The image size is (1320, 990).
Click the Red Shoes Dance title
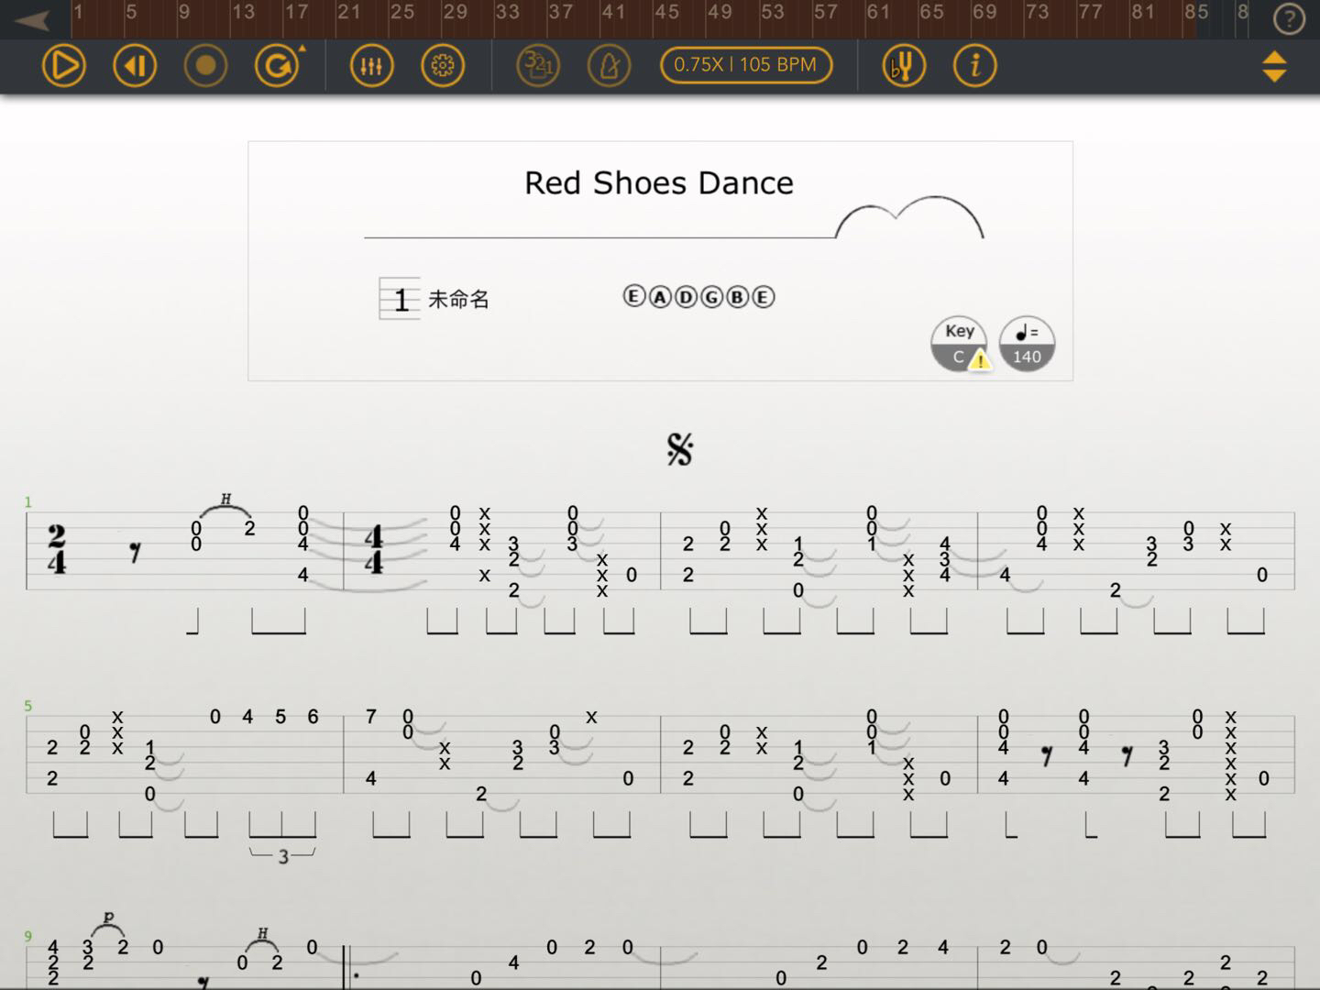pyautogui.click(x=659, y=182)
